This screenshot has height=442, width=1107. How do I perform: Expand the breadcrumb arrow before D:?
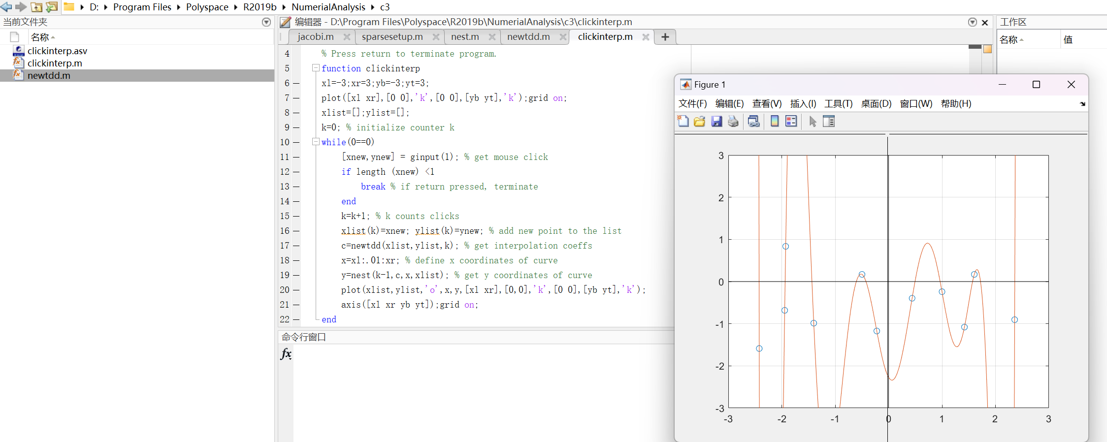82,7
